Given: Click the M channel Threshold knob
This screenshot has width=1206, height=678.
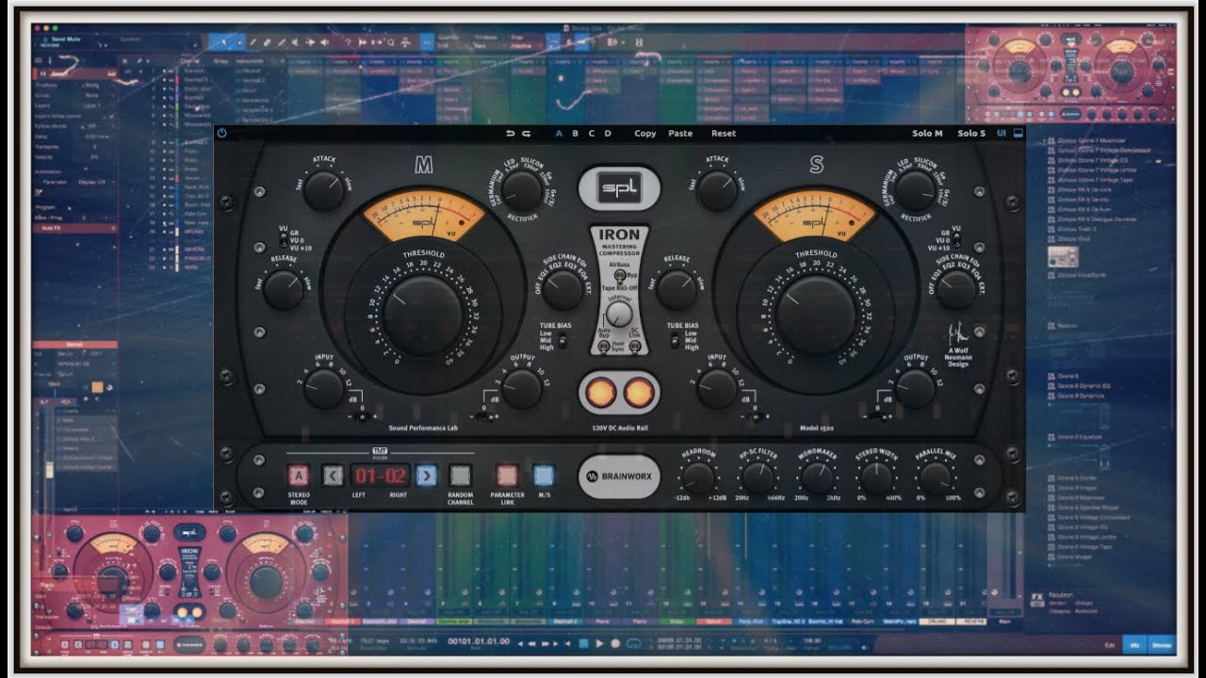Looking at the screenshot, I should pos(422,315).
